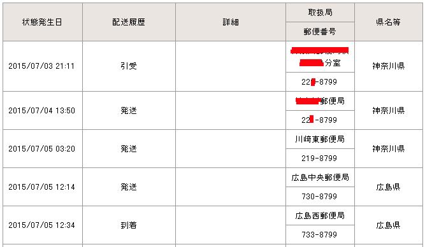Click the date 2015/07/04 13:50
Screen dimensions: 425x247
(41, 111)
